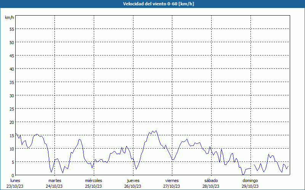This screenshot has width=305, height=190.
Task: Select the "lunes" day label
Action: (x=15, y=180)
